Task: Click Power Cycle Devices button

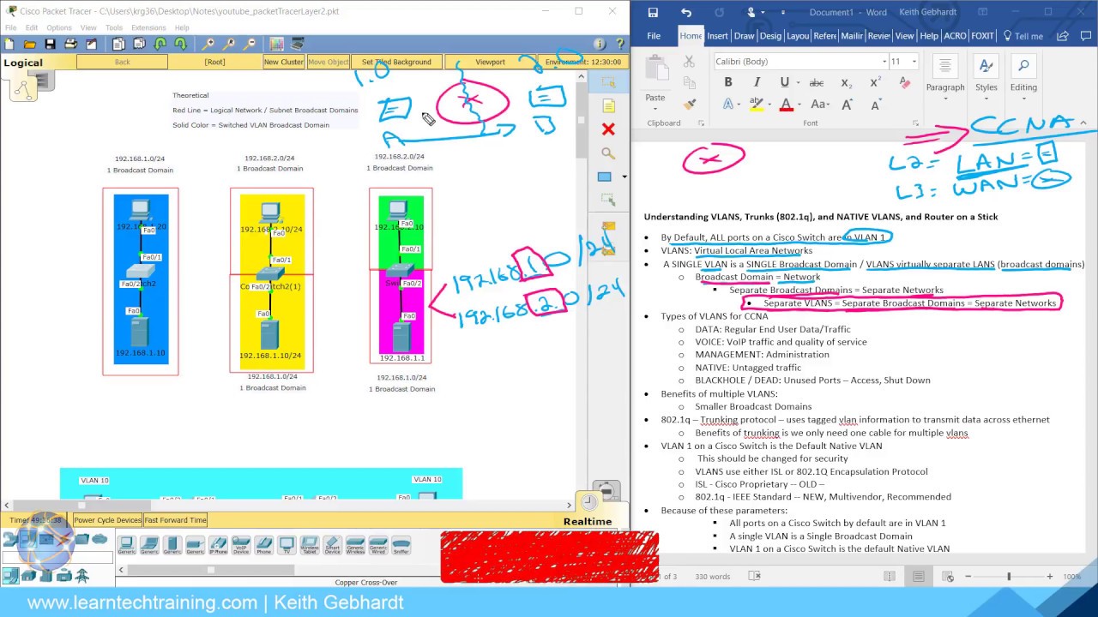Action: [x=107, y=520]
